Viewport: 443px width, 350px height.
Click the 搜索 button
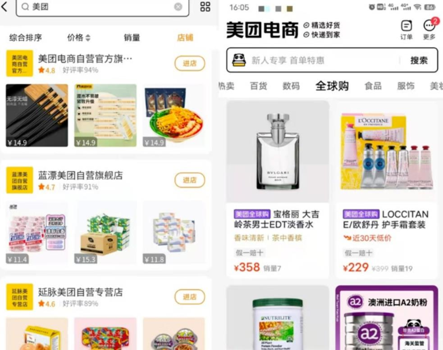tap(419, 60)
